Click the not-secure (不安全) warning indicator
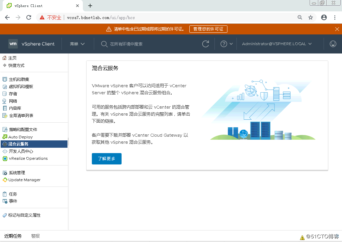This screenshot has height=242, width=342. (x=51, y=17)
